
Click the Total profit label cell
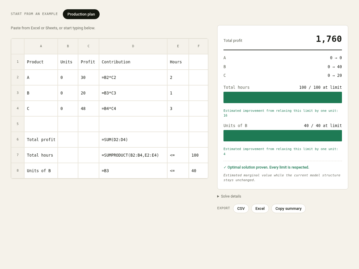(41, 140)
